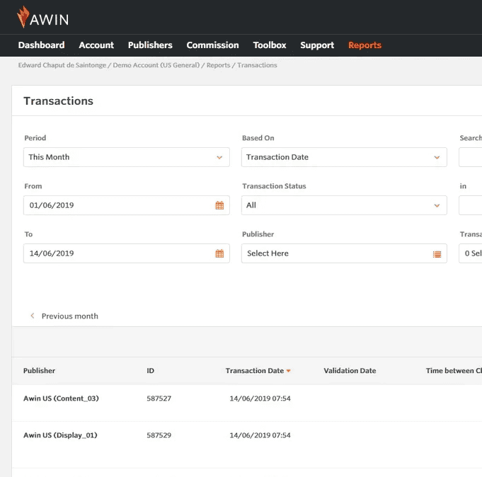Image resolution: width=482 pixels, height=477 pixels.
Task: Open the 0 Selected transaction dropdown
Action: [x=471, y=253]
